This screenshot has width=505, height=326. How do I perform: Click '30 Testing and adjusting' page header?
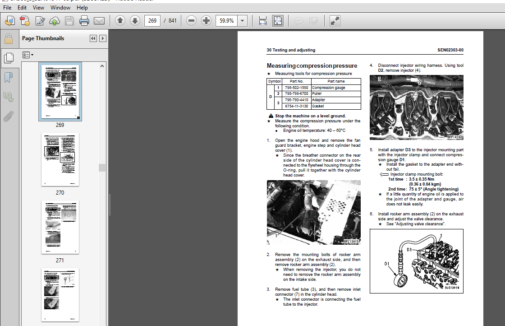(x=291, y=50)
